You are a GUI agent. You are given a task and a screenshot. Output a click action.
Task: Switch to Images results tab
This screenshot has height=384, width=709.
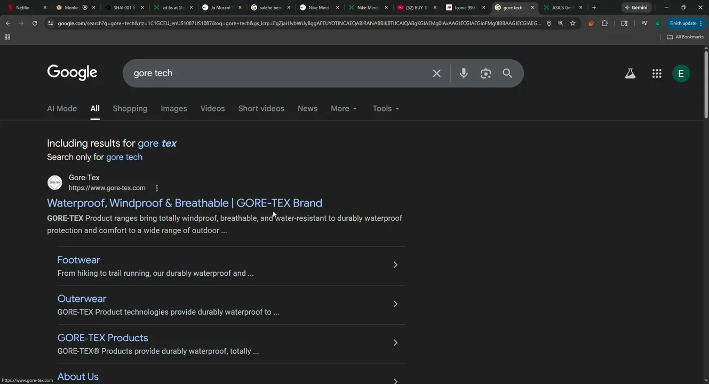[174, 108]
